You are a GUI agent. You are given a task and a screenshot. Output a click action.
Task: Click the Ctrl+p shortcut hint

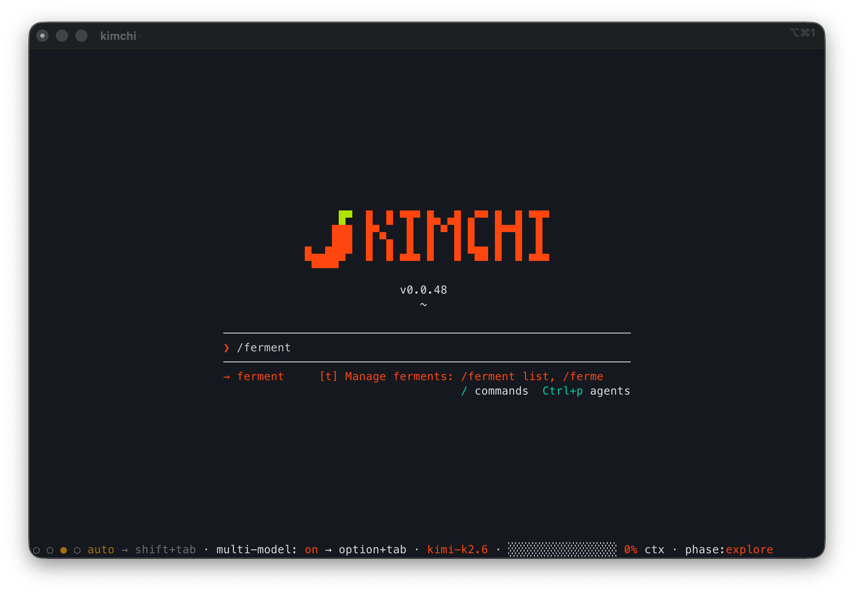[x=562, y=391]
